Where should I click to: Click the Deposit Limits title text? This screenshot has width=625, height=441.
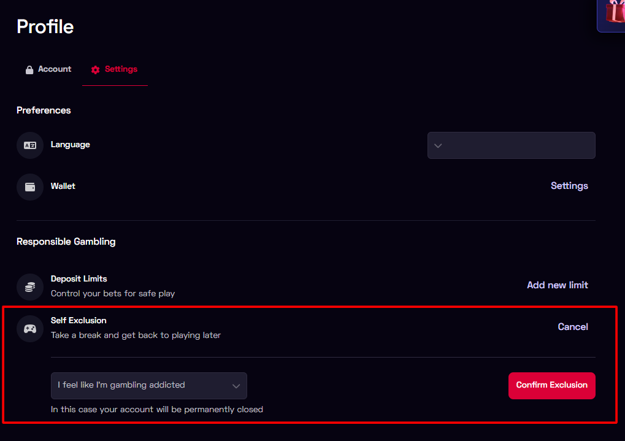pyautogui.click(x=79, y=278)
